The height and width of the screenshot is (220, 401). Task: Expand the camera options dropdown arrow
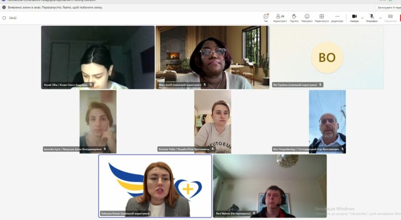(362, 18)
